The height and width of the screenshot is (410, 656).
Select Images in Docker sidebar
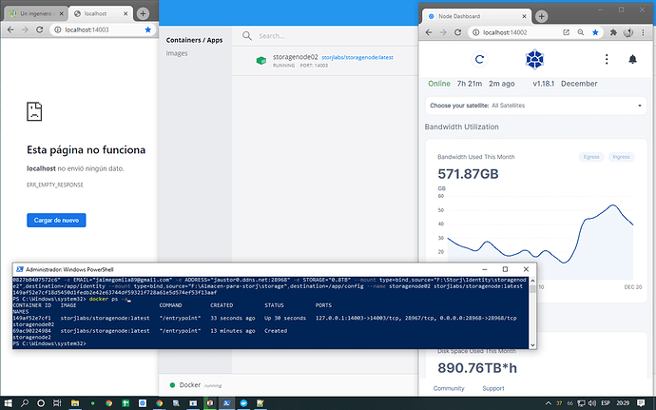coord(177,53)
